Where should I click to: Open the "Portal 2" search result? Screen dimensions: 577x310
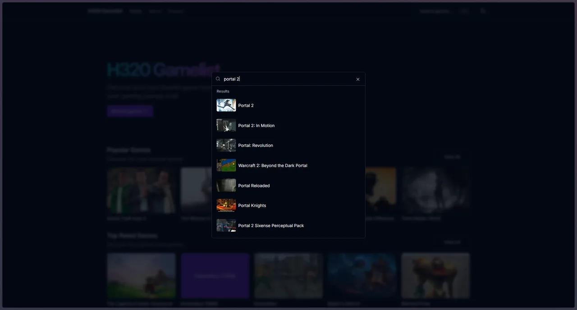coord(288,105)
